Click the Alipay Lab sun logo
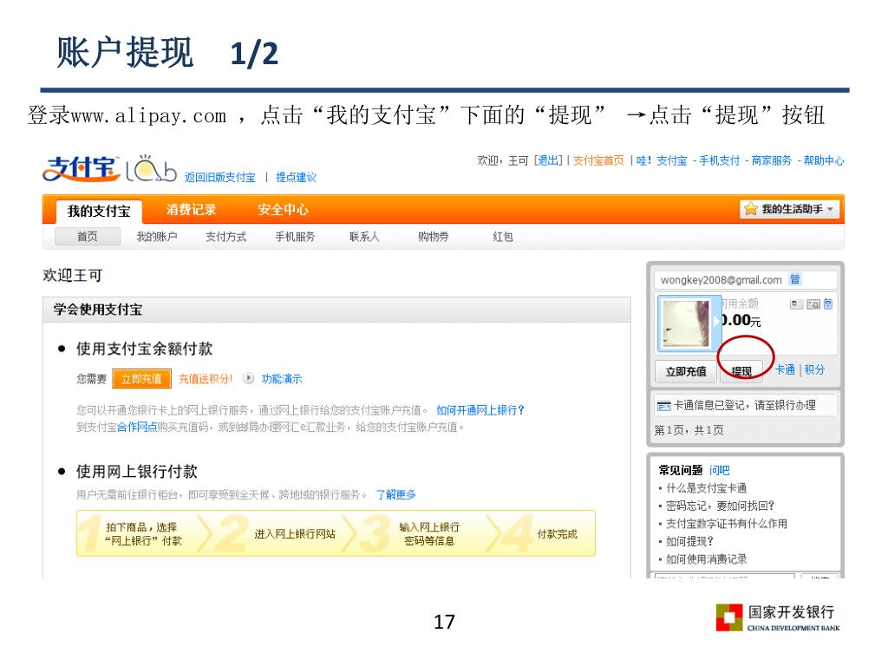The image size is (888, 666). coord(151,168)
